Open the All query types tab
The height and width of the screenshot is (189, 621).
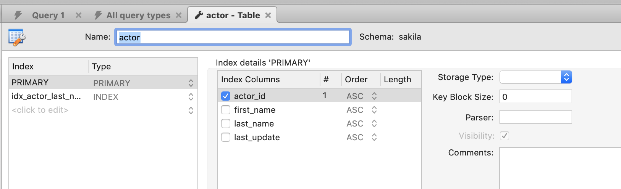coord(138,15)
